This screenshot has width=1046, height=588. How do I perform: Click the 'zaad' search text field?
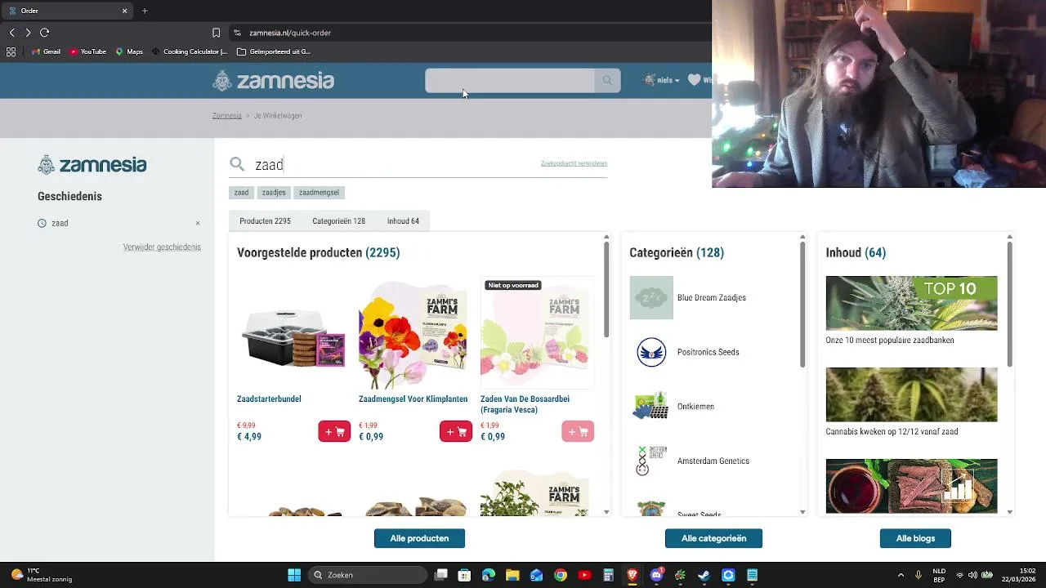click(x=392, y=164)
